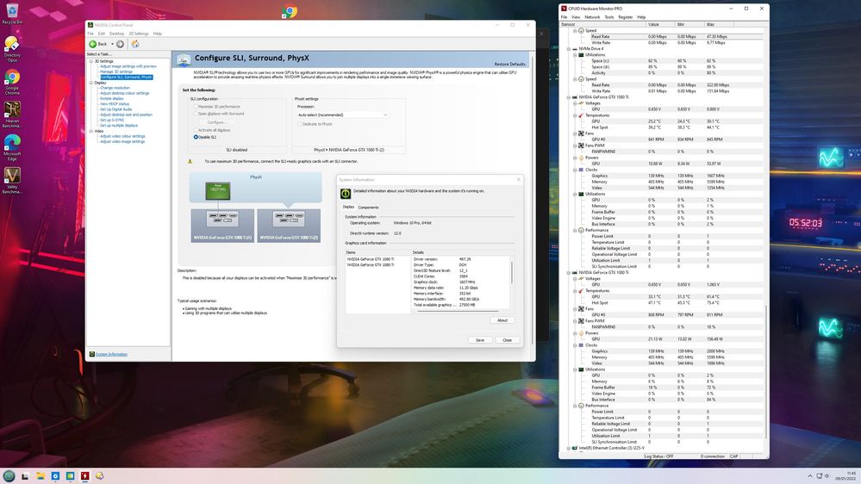Image resolution: width=861 pixels, height=484 pixels.
Task: Click the first GTX 1080 Ti GPU diagram box
Action: (x=222, y=226)
